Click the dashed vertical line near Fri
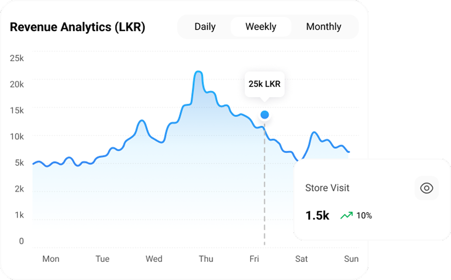451x280 pixels. point(264,183)
